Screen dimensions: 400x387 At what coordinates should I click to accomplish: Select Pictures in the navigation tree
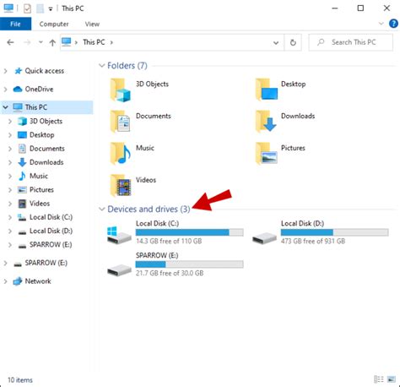pos(41,190)
